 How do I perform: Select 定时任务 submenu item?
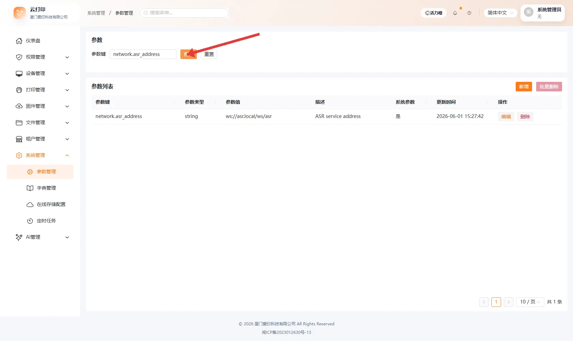tap(40, 221)
